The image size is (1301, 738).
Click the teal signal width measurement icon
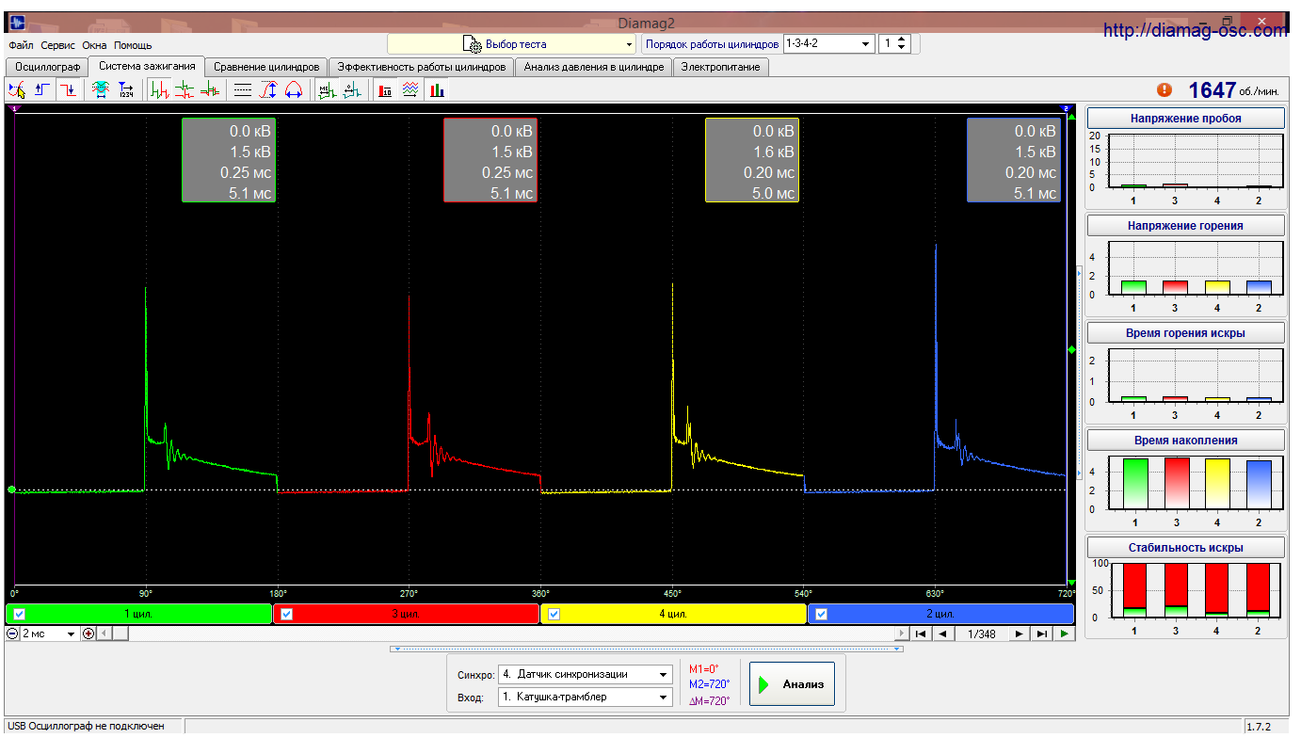[100, 90]
